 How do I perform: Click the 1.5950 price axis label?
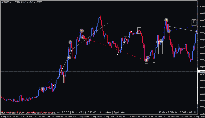(x=202, y=94)
